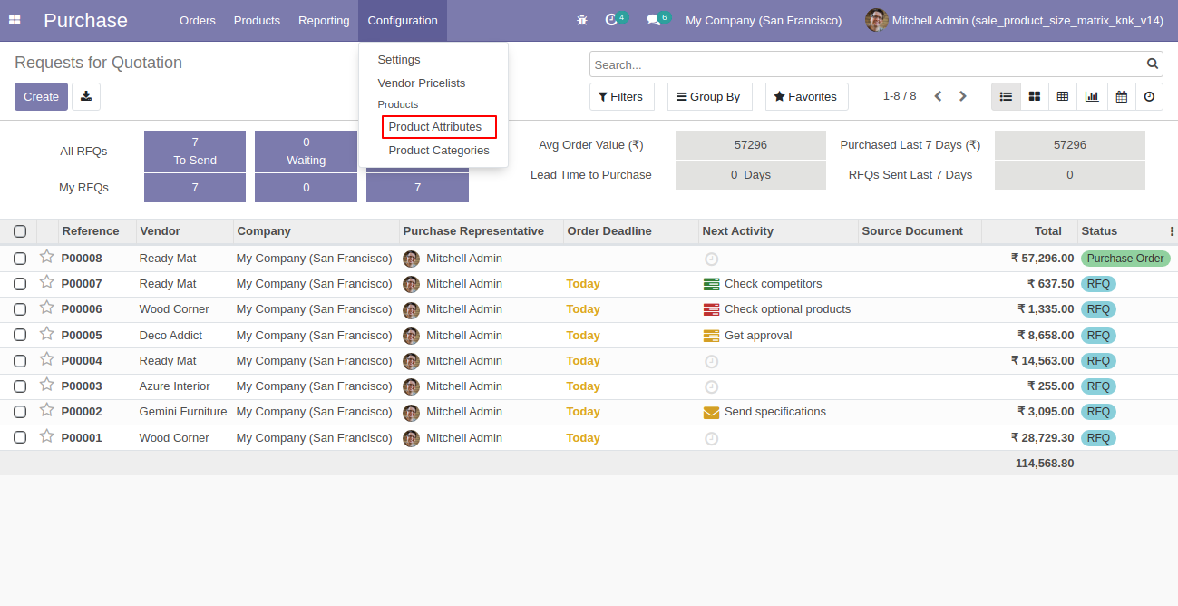The width and height of the screenshot is (1178, 606).
Task: Click All RFQs To Send tile
Action: (195, 151)
